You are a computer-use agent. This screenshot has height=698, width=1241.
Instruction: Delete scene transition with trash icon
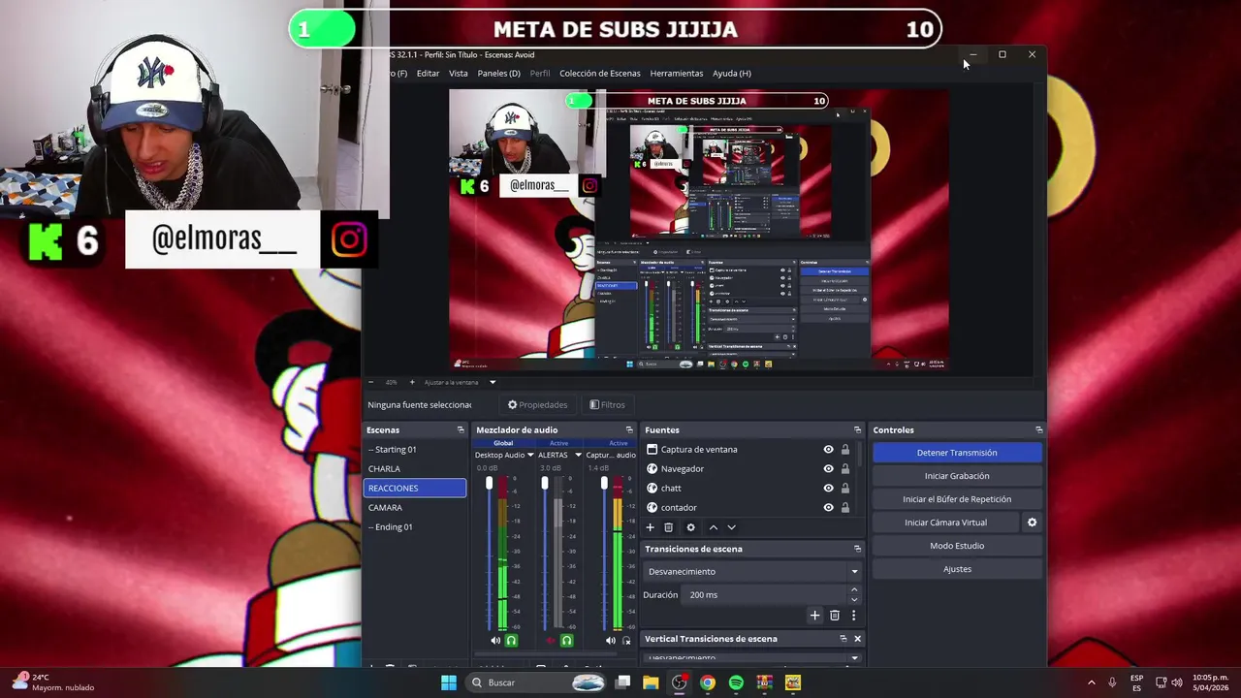[834, 616]
